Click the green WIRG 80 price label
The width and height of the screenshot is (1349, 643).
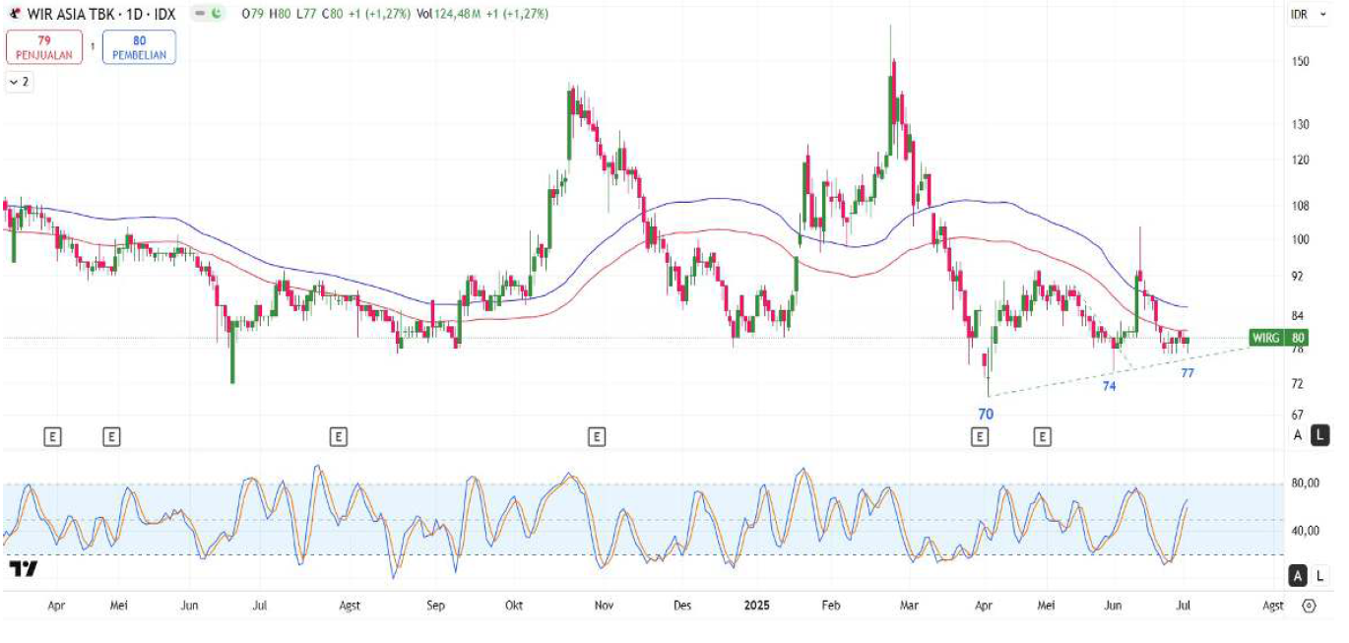pyautogui.click(x=1278, y=338)
